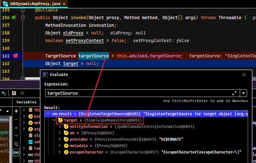
Task: Expand the provider HIBERNATE field
Action: (60, 139)
